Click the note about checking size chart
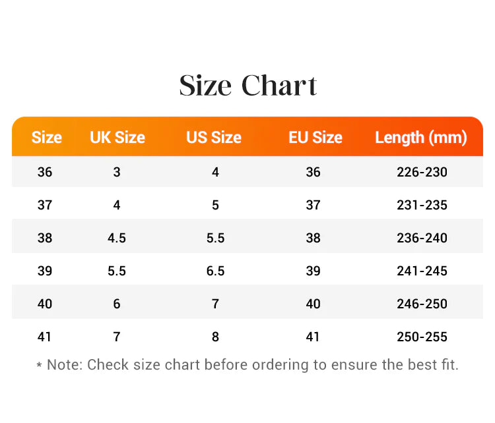 point(247,365)
